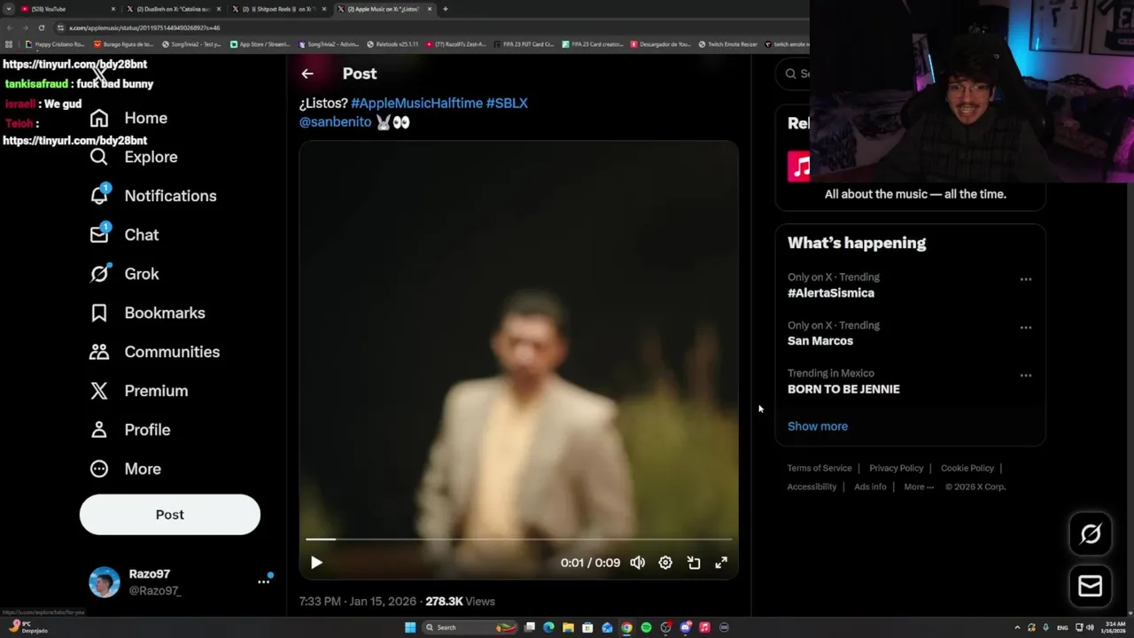Open Chat in the sidebar
Viewport: 1134px width, 638px height.
124,235
